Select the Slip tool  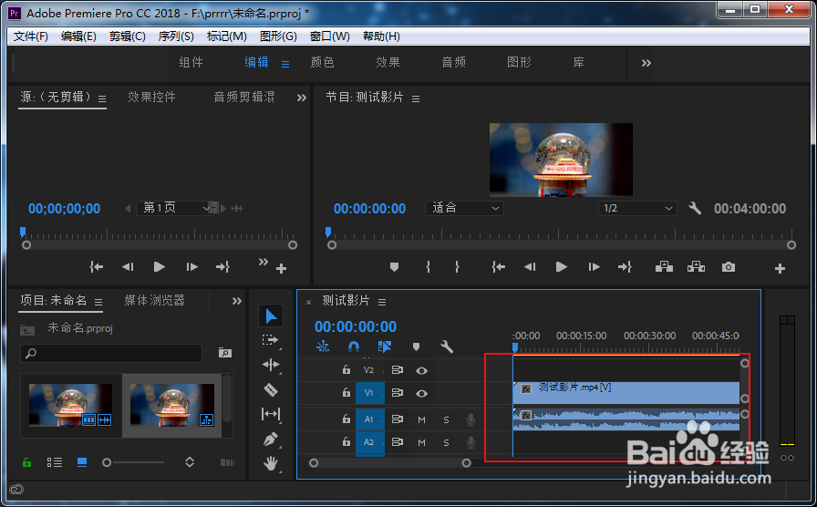click(x=271, y=414)
